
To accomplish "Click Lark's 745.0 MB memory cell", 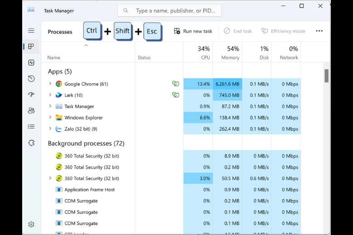I will (x=227, y=95).
